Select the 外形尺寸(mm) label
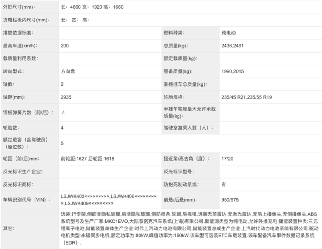Screen dimensions: 322x249 19,7
